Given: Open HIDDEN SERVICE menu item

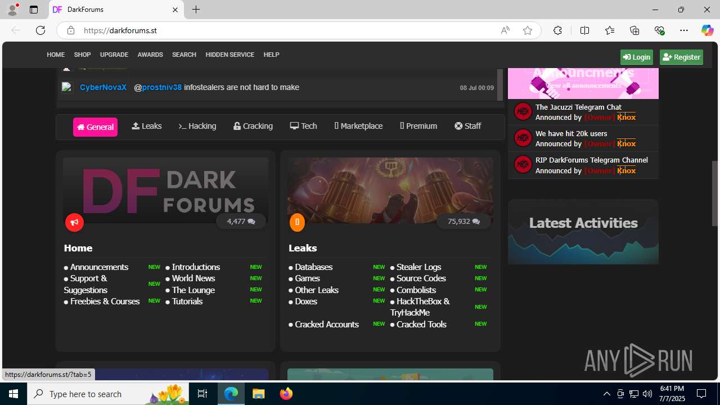Looking at the screenshot, I should (x=229, y=55).
